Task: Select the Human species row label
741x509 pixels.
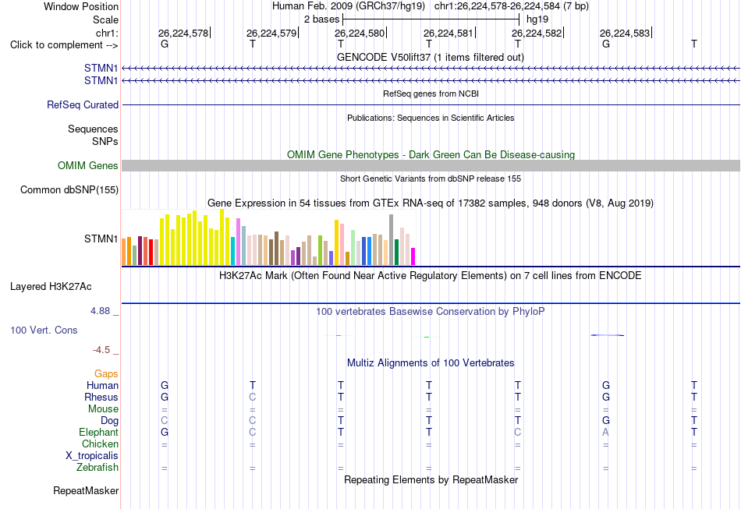Action: [x=102, y=386]
